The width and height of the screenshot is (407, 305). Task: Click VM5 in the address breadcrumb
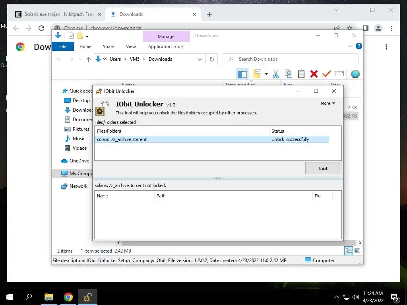pos(134,59)
